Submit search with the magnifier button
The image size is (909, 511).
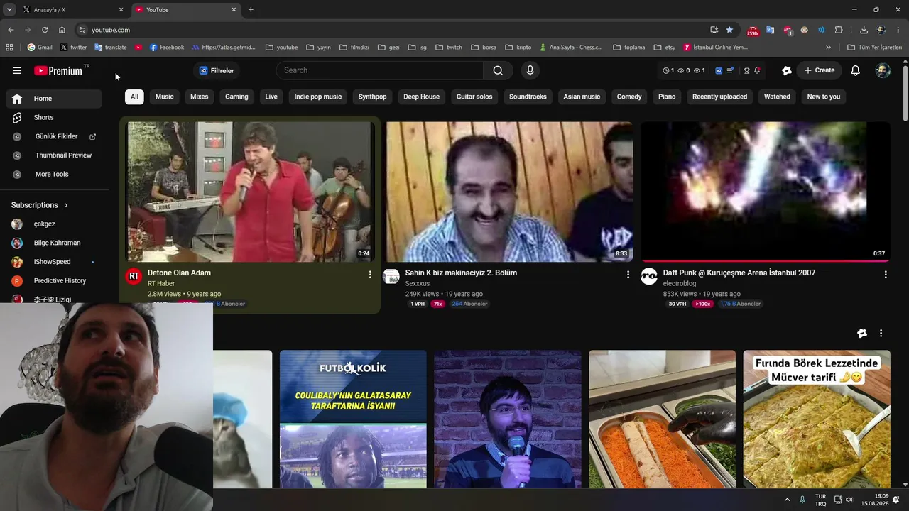click(498, 70)
